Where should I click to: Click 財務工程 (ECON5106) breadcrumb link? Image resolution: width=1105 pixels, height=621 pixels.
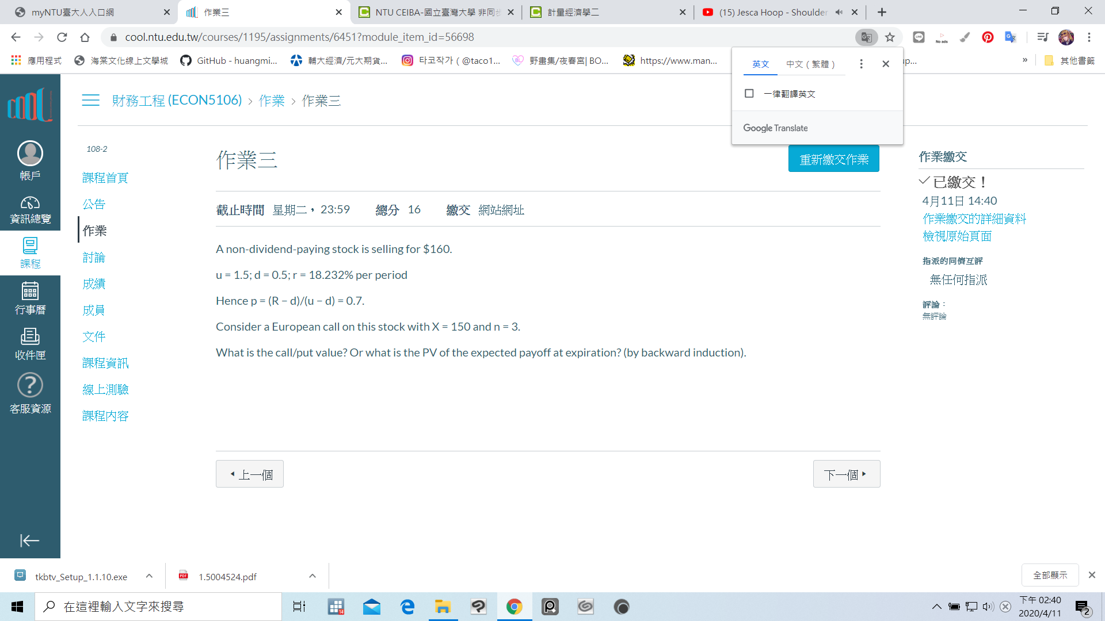[177, 100]
